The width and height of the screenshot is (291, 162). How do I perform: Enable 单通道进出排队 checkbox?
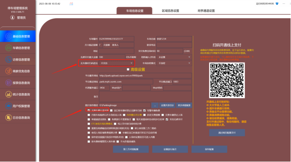tap(89, 119)
